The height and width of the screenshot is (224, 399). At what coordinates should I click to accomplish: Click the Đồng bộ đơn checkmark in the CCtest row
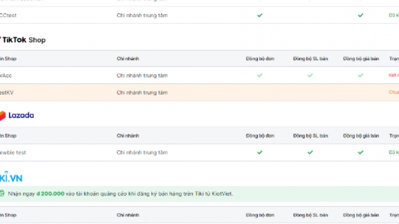click(260, 15)
